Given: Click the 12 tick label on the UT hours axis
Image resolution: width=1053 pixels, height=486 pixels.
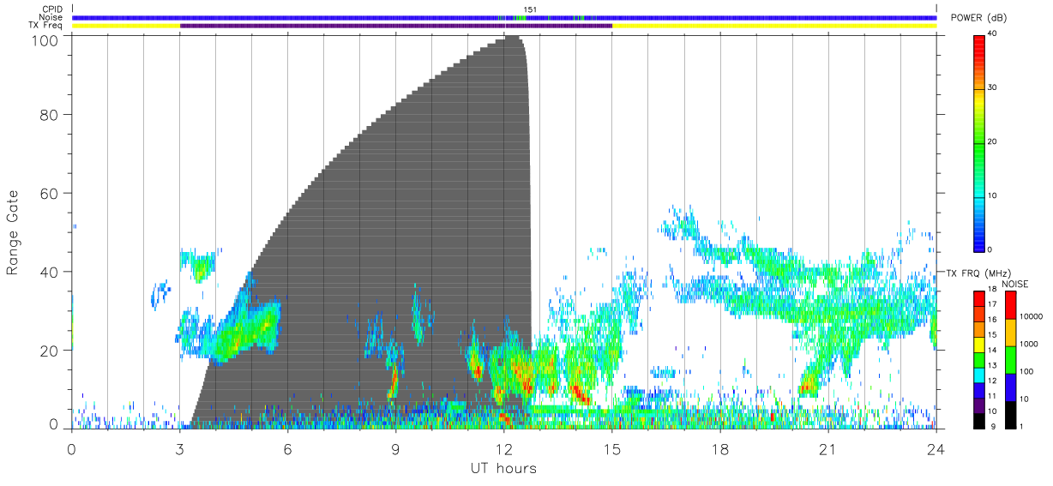Looking at the screenshot, I should (x=504, y=449).
